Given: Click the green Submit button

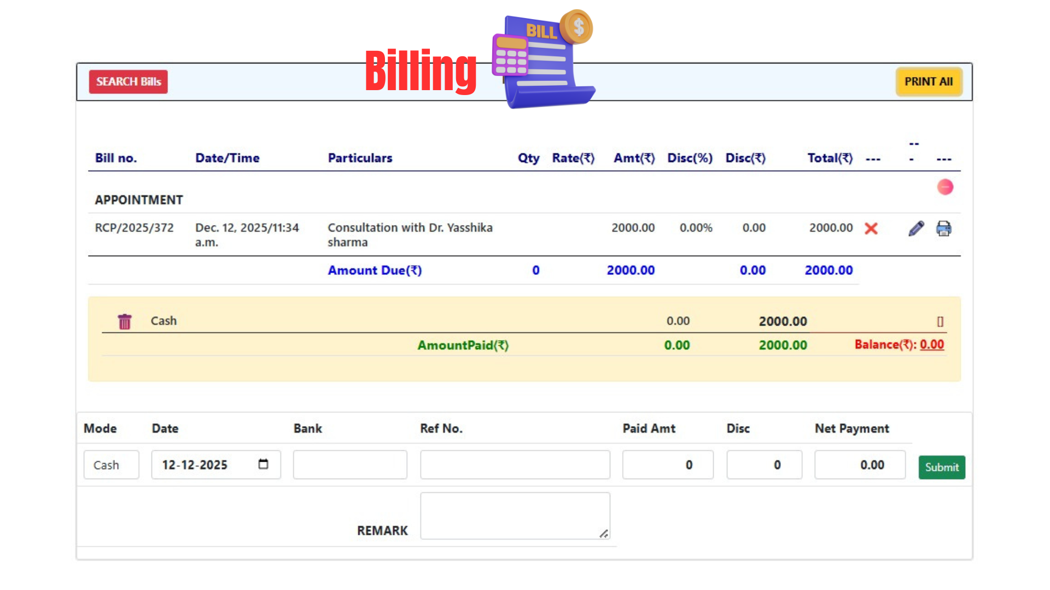Looking at the screenshot, I should click(x=941, y=467).
